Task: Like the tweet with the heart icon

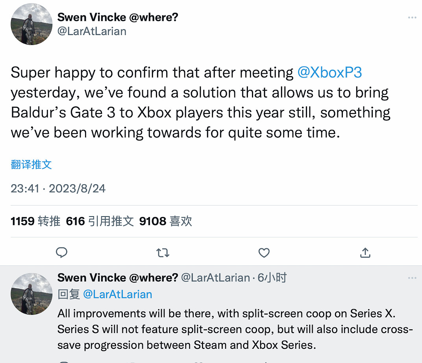Action: [x=264, y=252]
